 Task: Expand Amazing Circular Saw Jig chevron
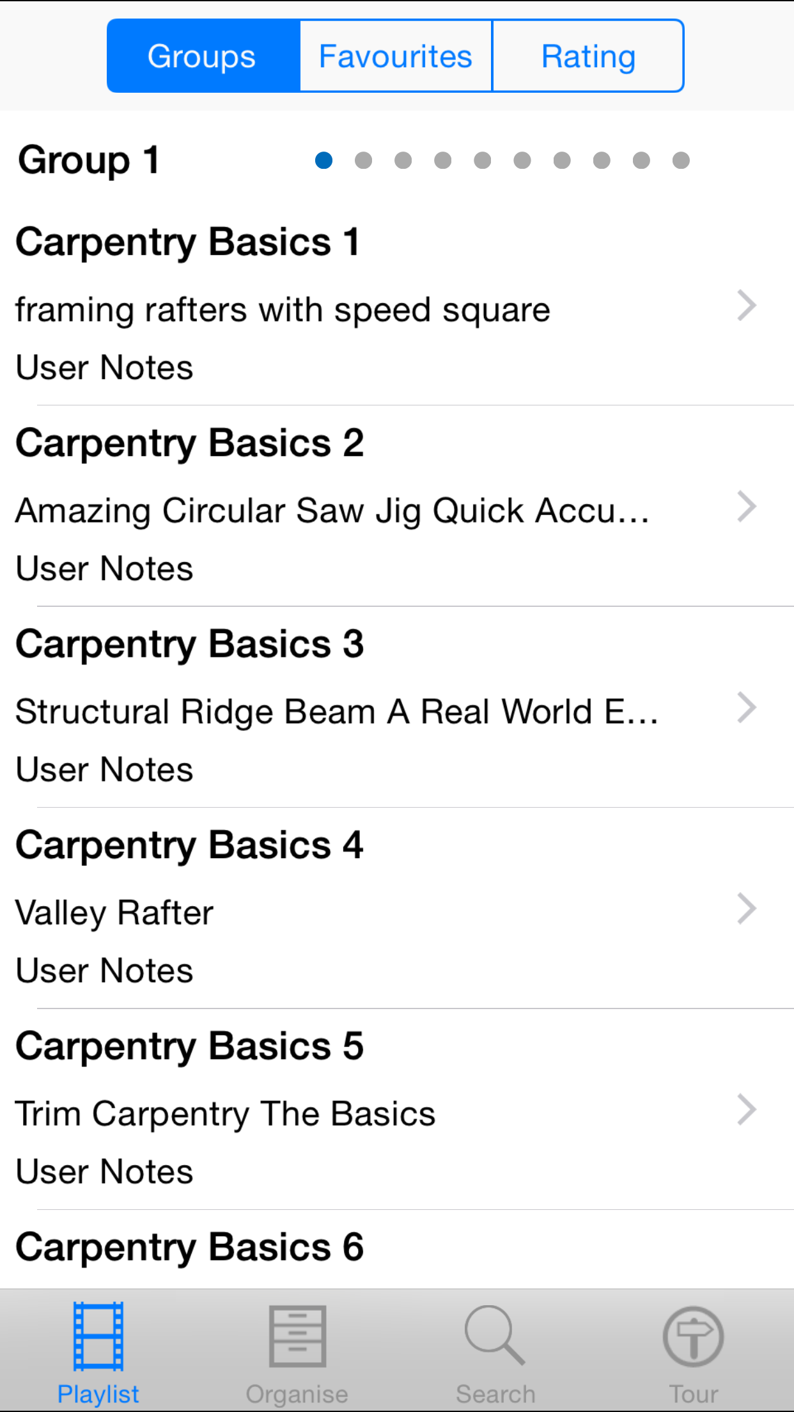[x=746, y=506]
